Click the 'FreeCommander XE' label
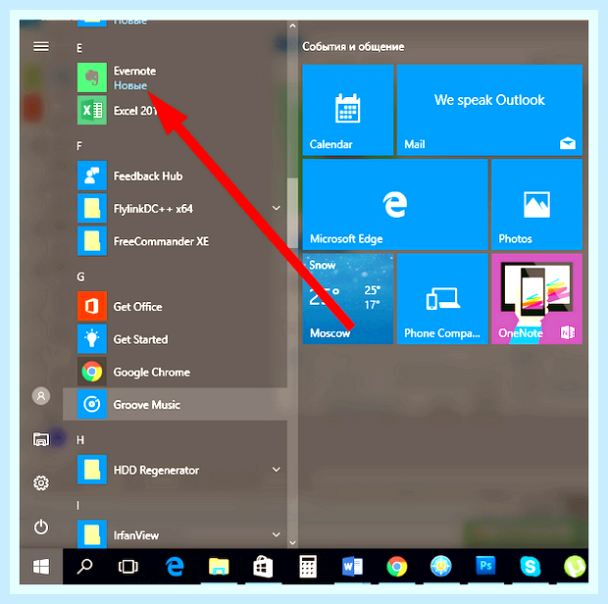608x604 pixels. point(161,241)
